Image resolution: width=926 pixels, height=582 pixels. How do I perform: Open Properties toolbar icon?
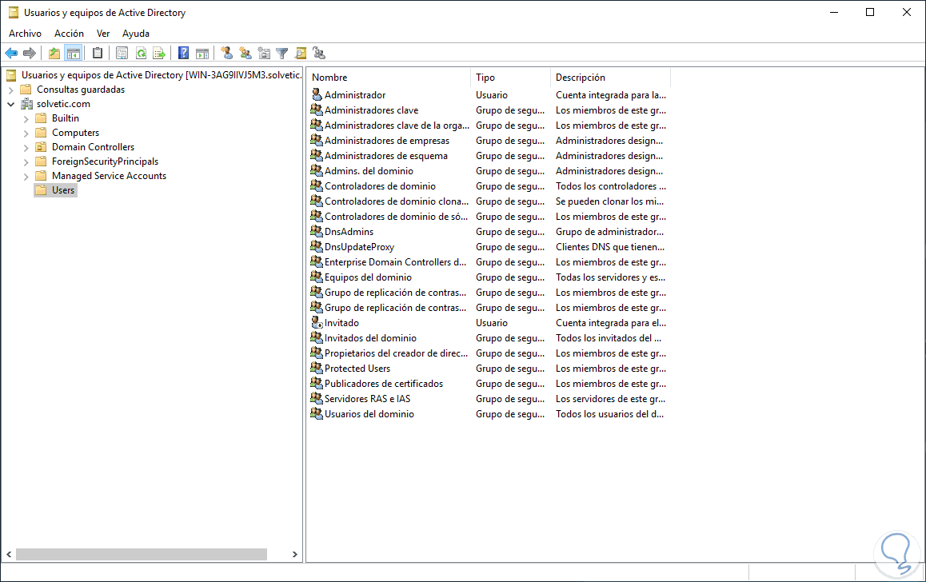pos(122,53)
